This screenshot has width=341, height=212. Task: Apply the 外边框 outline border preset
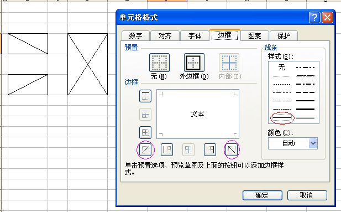click(194, 63)
